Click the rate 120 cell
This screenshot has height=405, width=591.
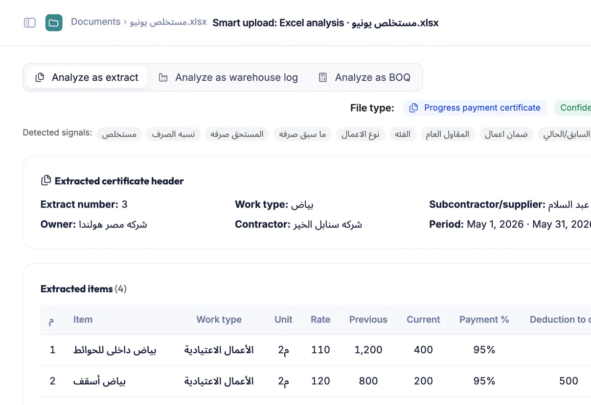320,381
